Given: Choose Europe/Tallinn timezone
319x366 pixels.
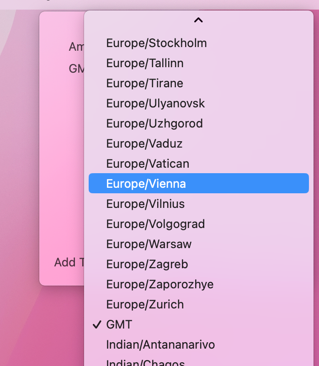Looking at the screenshot, I should point(144,63).
